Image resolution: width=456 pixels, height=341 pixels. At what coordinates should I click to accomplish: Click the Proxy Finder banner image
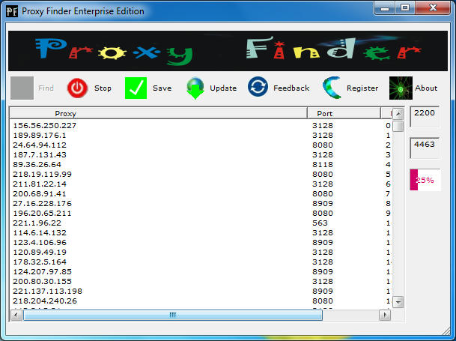click(228, 51)
